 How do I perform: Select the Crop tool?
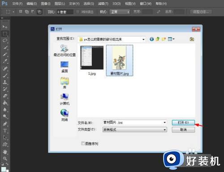5,54
